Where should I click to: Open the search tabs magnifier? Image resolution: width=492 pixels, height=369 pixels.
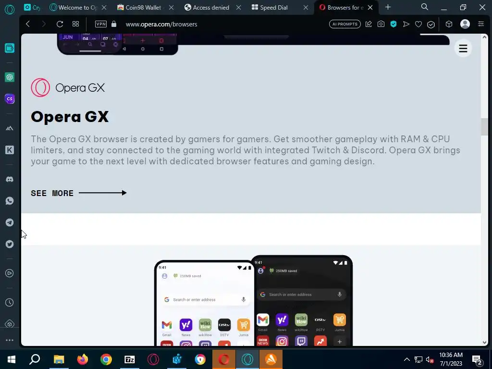pos(425,7)
